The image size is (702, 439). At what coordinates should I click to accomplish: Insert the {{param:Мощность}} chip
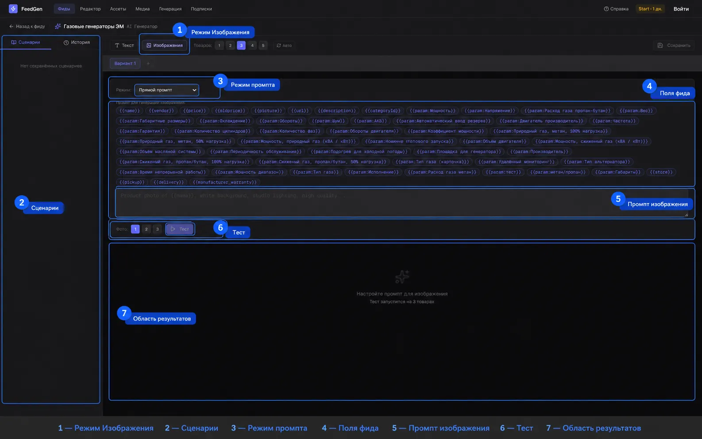click(432, 111)
